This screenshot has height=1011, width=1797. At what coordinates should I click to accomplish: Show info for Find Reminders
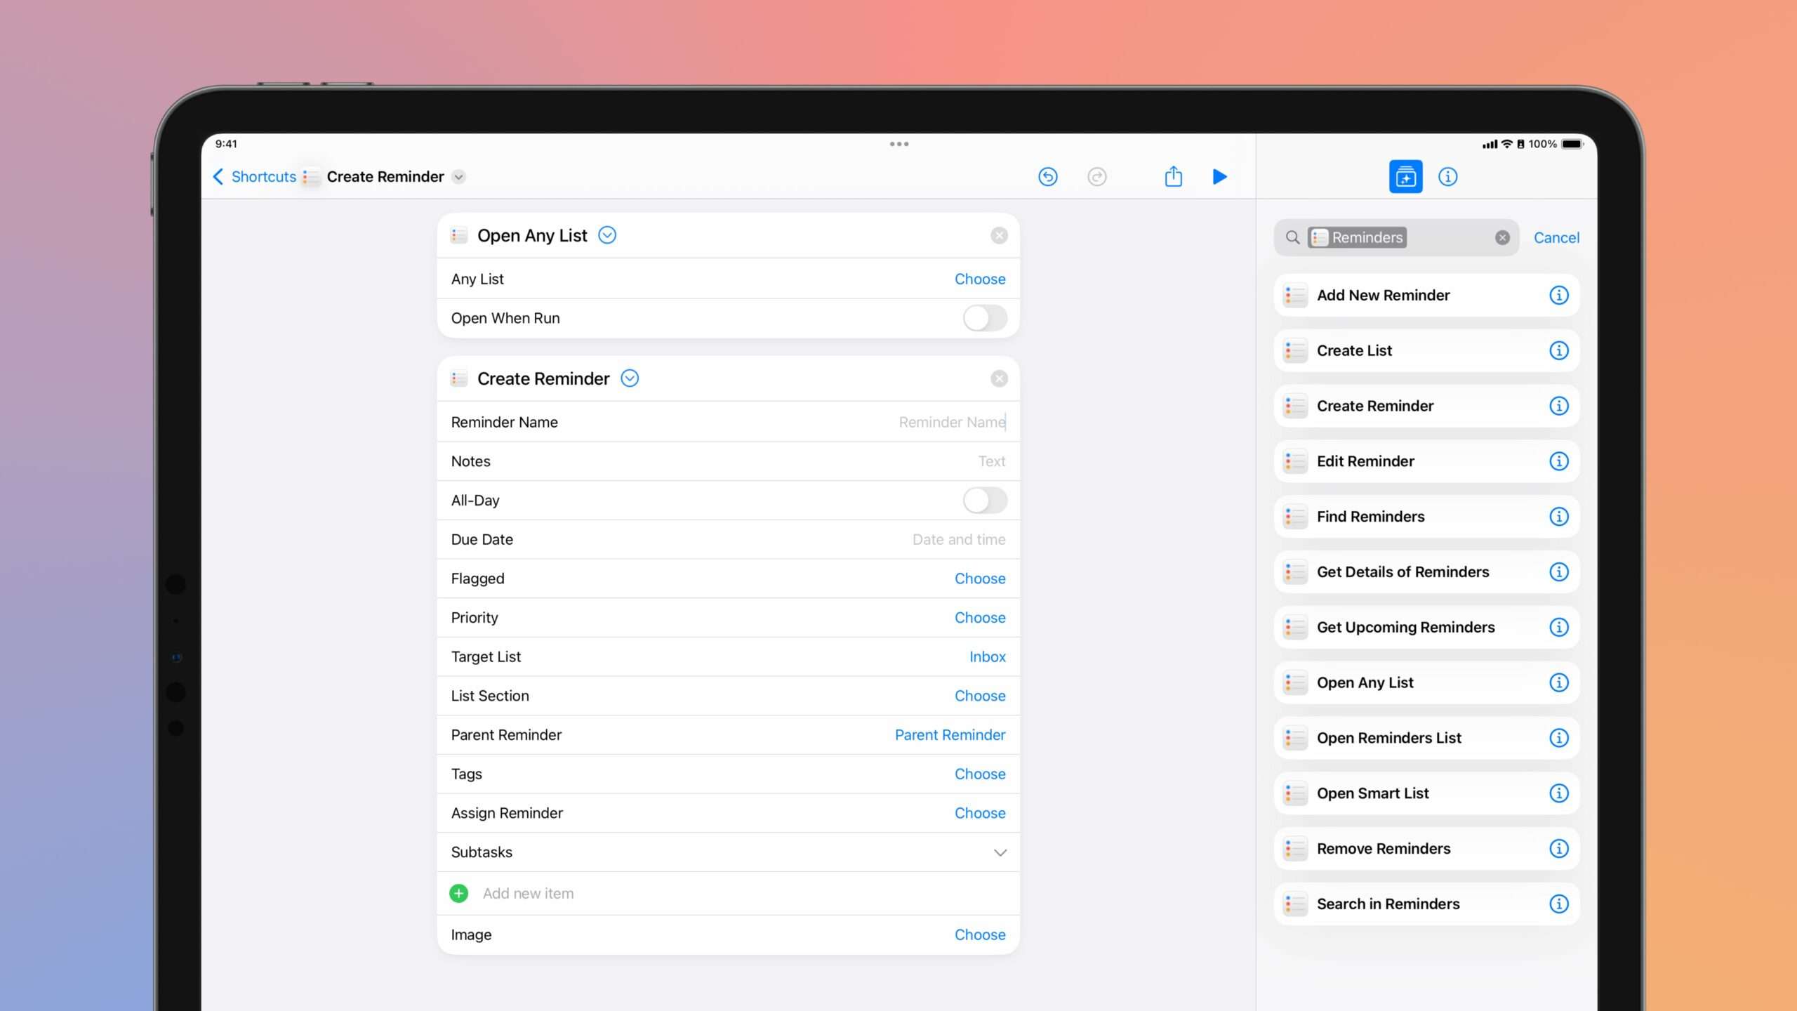[1558, 517]
